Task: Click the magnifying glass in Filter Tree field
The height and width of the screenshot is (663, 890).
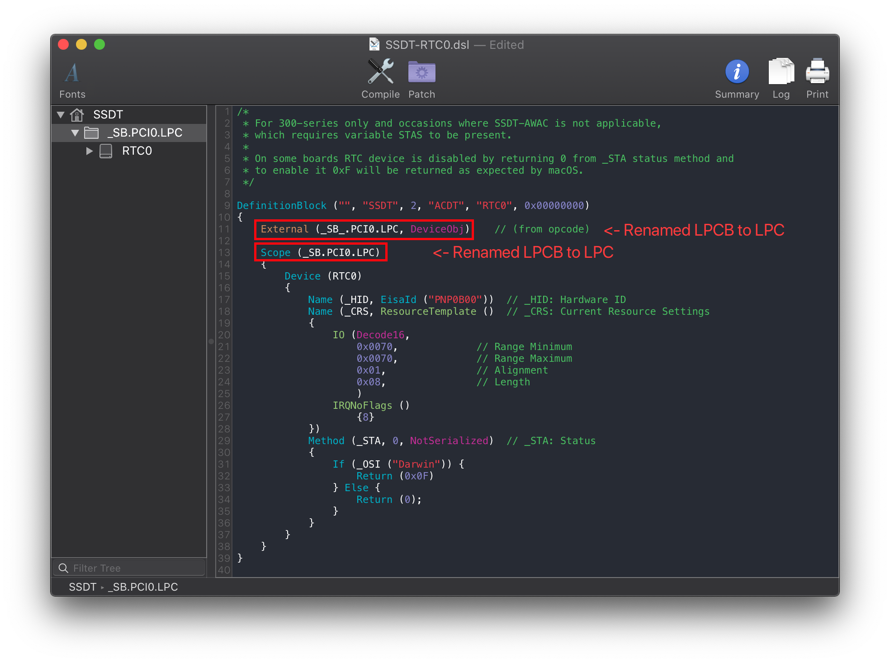Action: tap(63, 568)
